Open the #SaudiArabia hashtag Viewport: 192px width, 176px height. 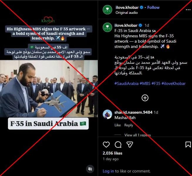click(x=126, y=83)
